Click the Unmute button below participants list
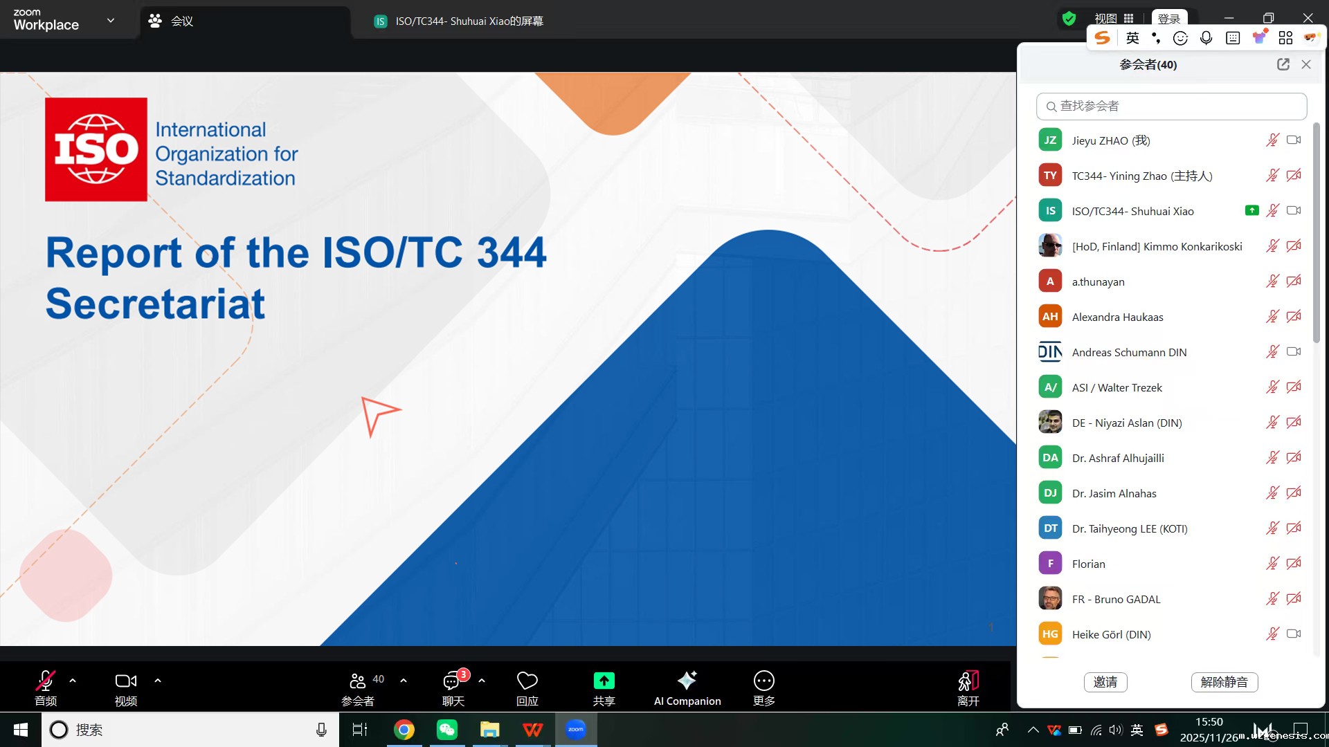1329x747 pixels. point(1224,682)
